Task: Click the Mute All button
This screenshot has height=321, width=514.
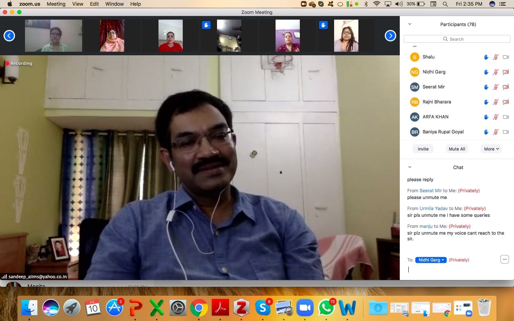Action: tap(457, 149)
